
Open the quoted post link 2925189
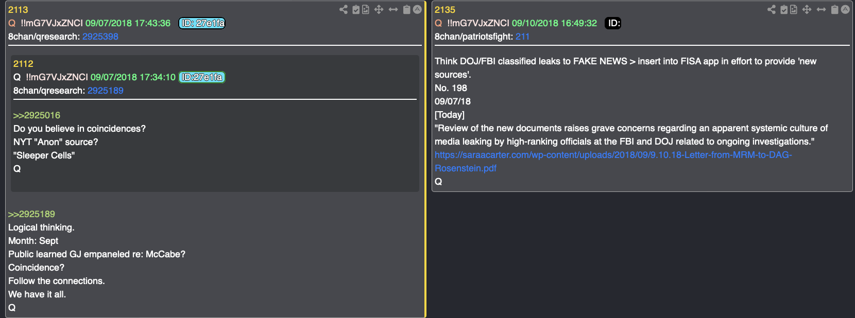pyautogui.click(x=106, y=91)
